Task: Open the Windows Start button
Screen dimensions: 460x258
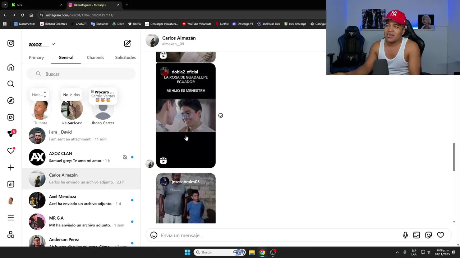Action: pyautogui.click(x=187, y=252)
